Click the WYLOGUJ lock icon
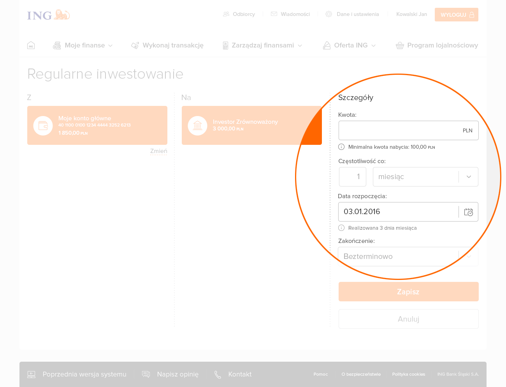This screenshot has width=506, height=387. pyautogui.click(x=472, y=15)
